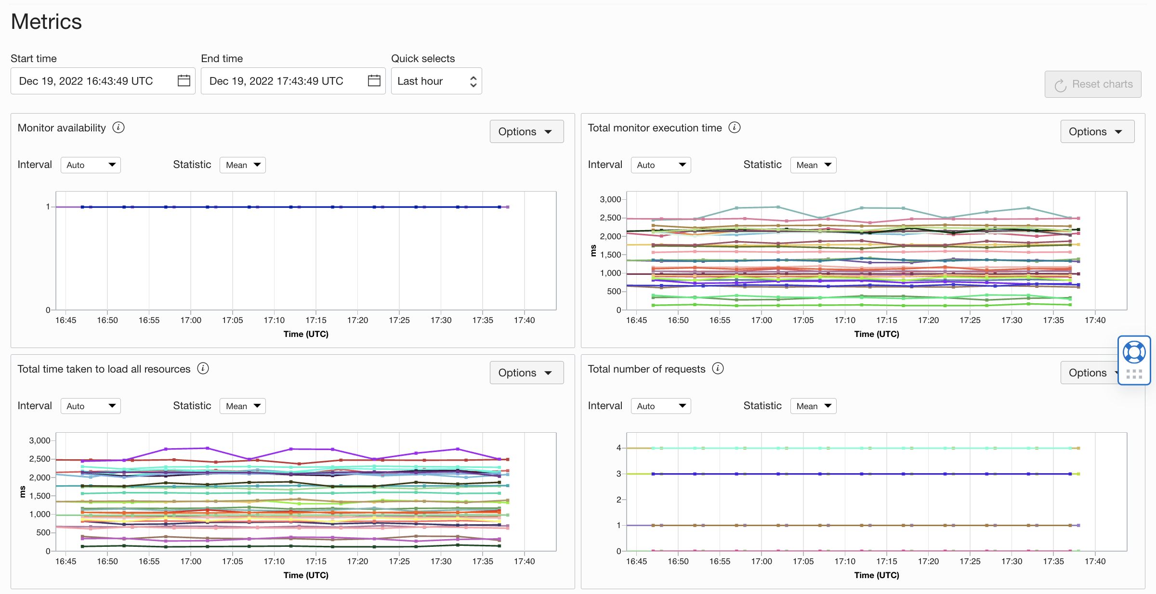This screenshot has width=1156, height=594.
Task: Click info icon beside Total number of requests
Action: coord(718,369)
